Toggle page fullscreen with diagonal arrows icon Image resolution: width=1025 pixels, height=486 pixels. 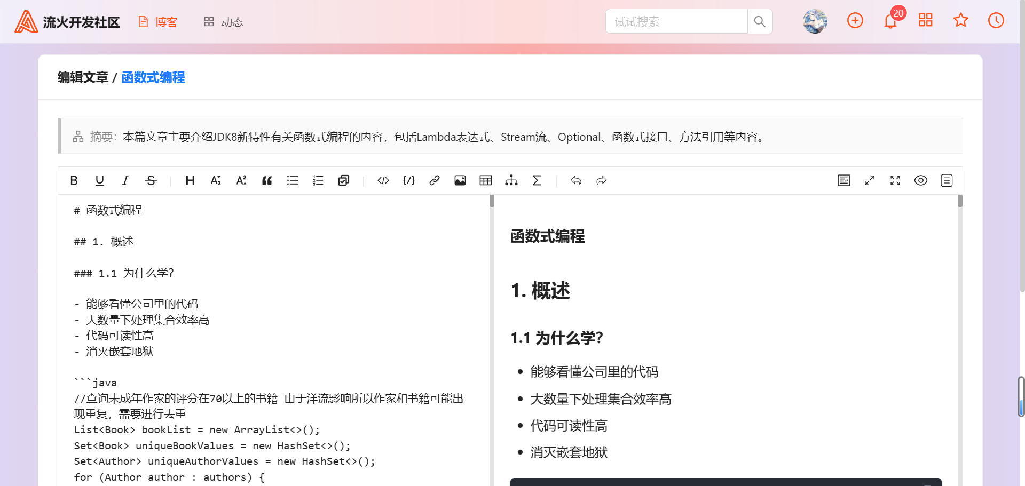(870, 180)
